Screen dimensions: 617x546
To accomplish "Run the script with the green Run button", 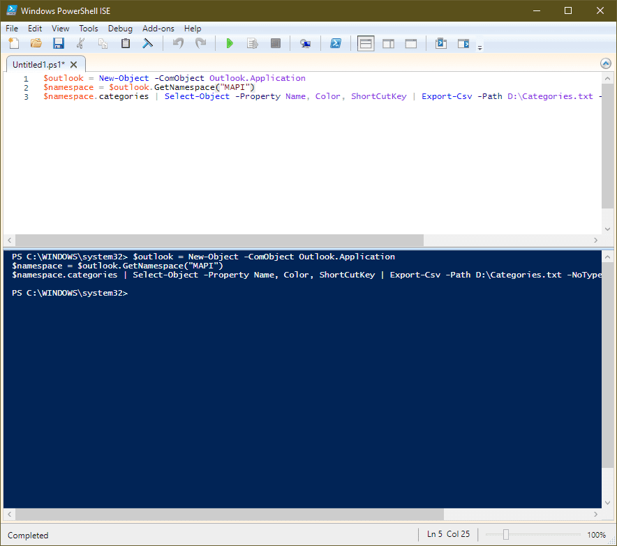I will [230, 43].
